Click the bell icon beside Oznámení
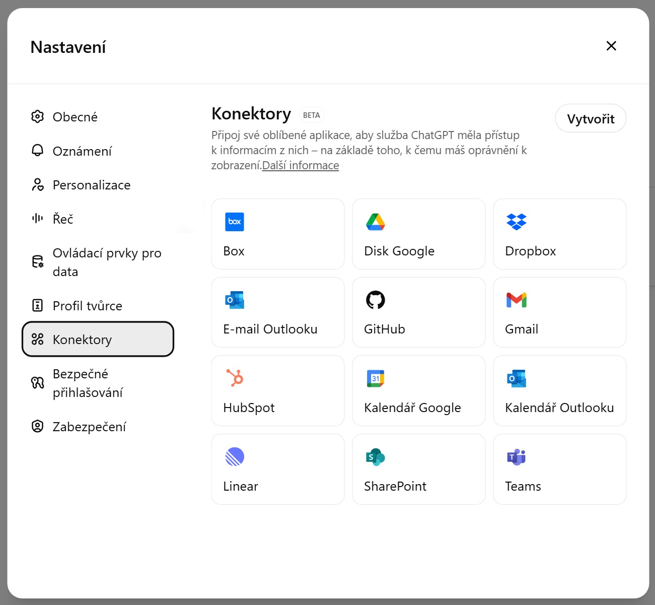655x605 pixels. click(37, 151)
